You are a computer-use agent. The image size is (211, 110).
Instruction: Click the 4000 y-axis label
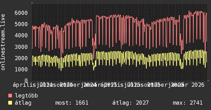(x=21, y=36)
